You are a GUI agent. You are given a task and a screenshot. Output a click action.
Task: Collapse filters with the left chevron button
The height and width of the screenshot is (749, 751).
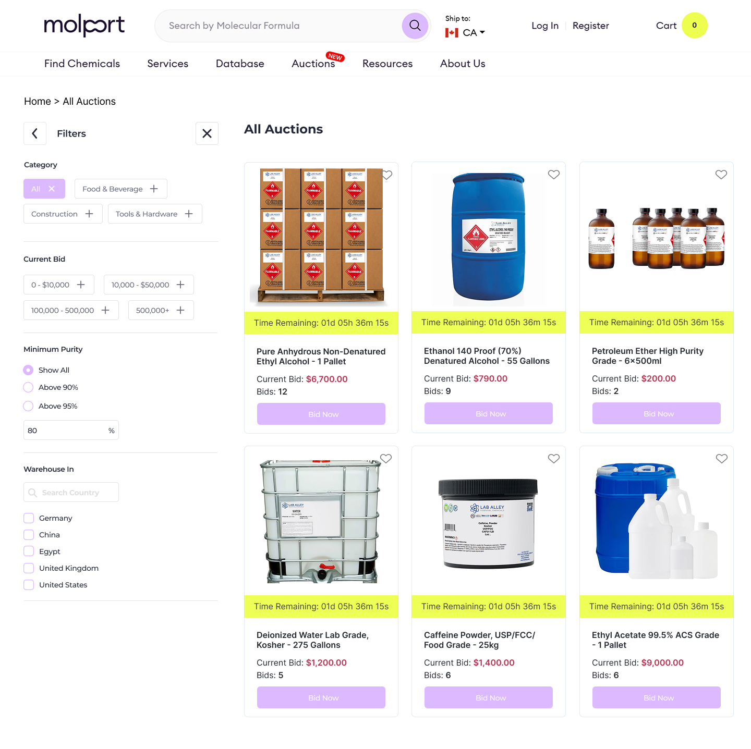[x=35, y=133]
